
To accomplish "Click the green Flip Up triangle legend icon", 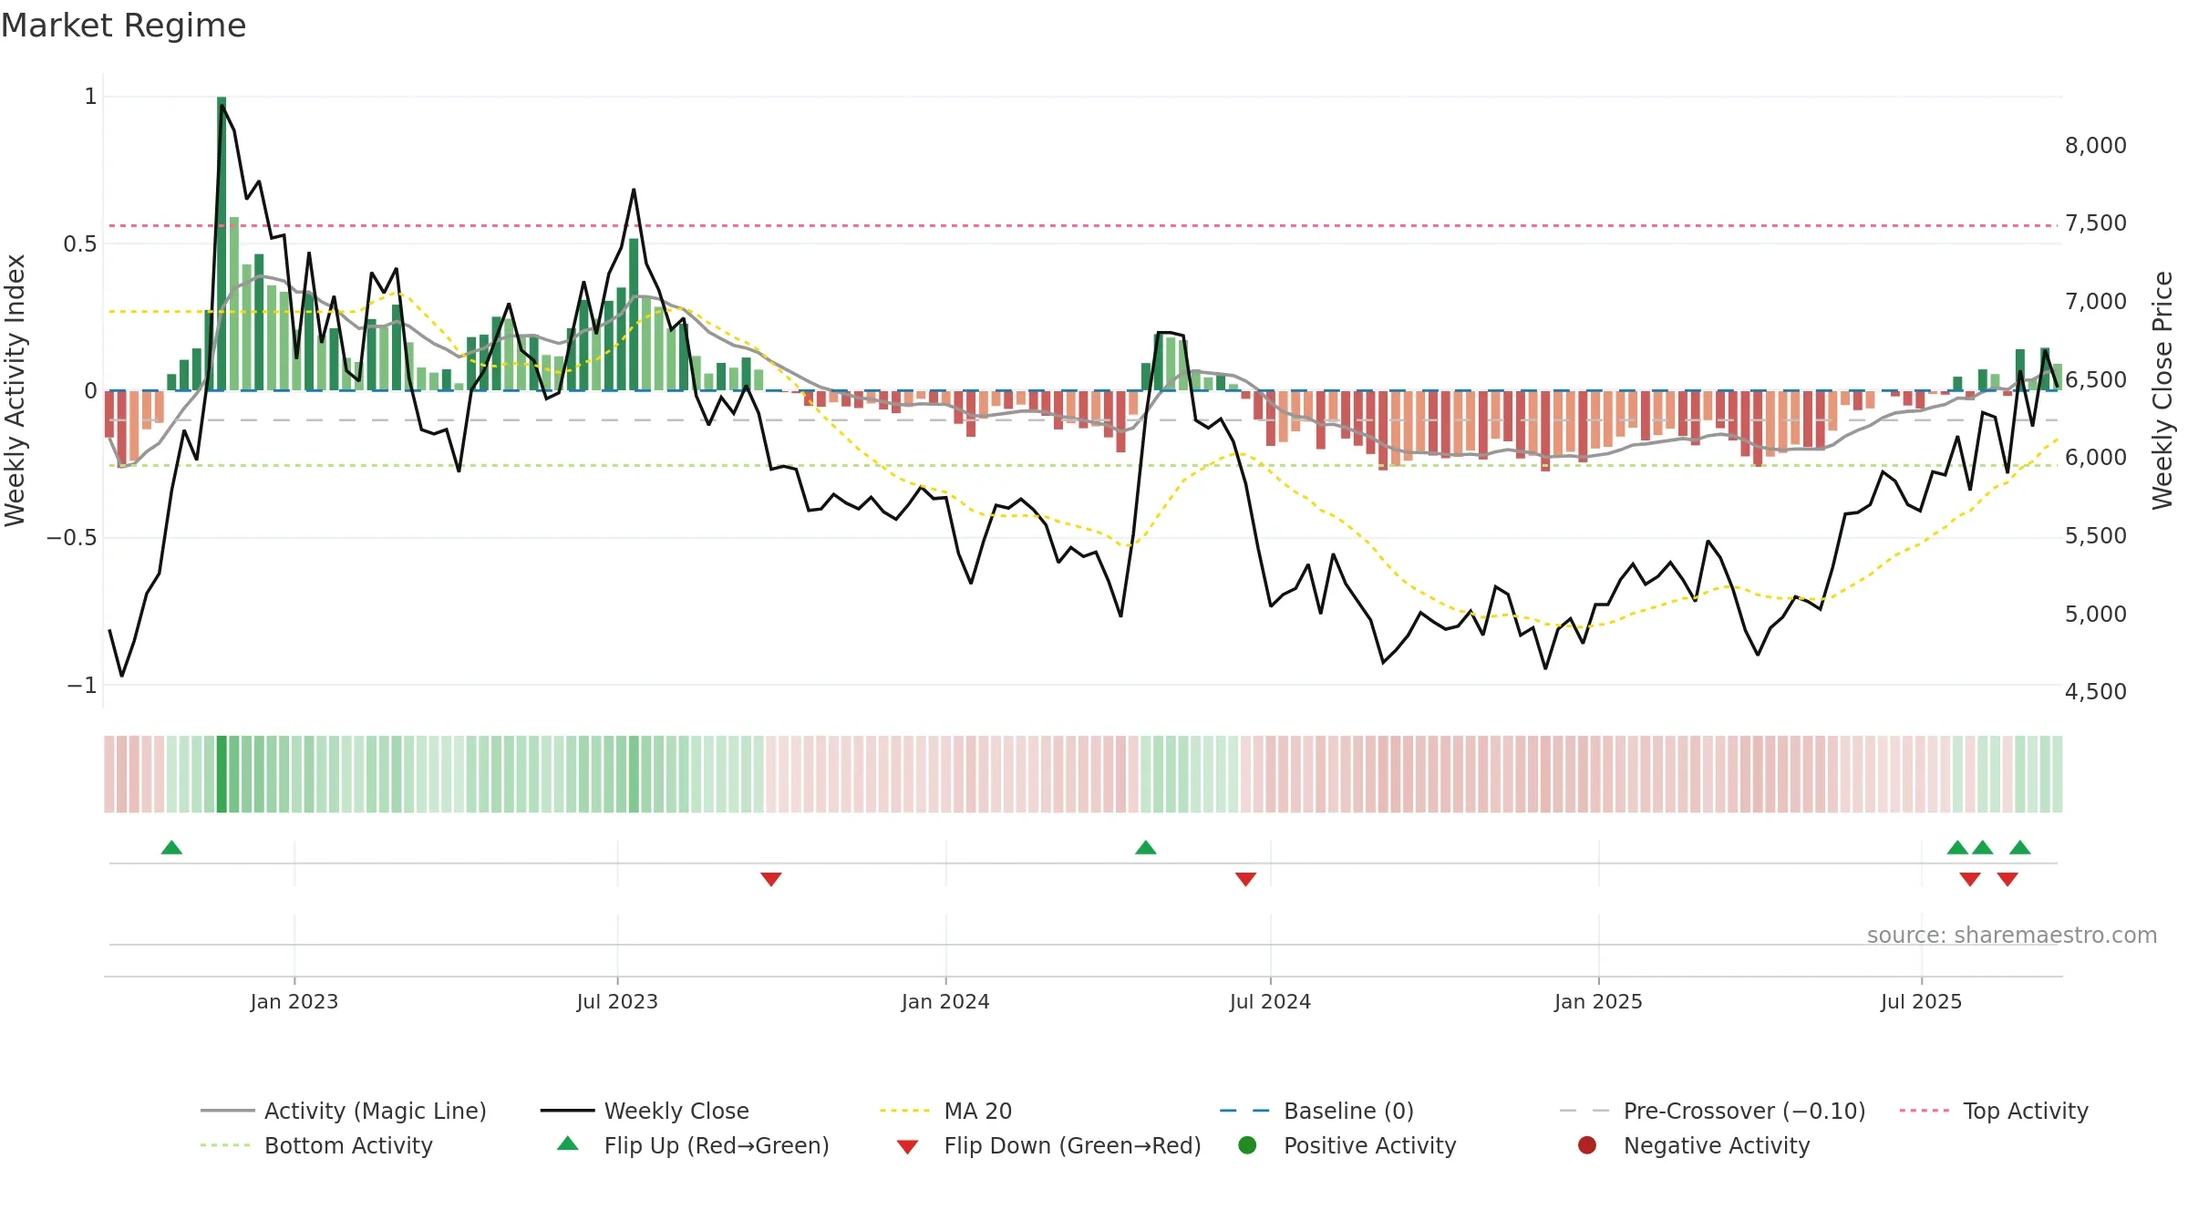I will (568, 1143).
